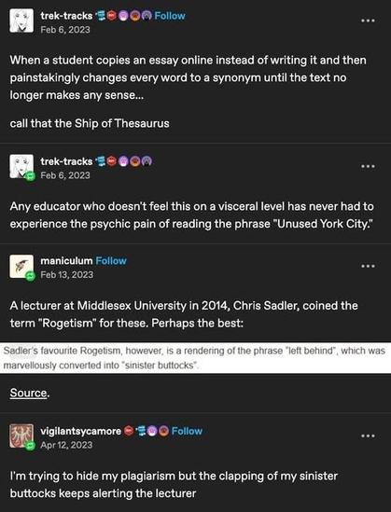
Task: Open options menu for vigilantsycamore post
Action: 368,436
